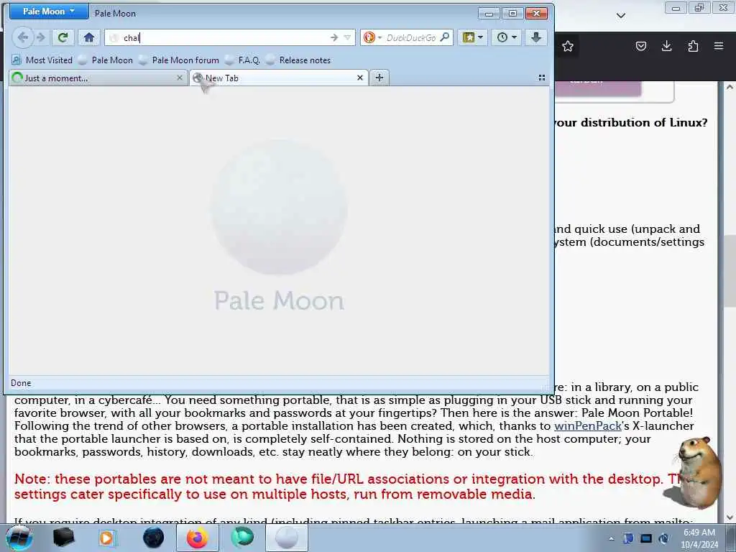Open the Release notes bookmark
The image size is (736, 552).
pyautogui.click(x=298, y=60)
